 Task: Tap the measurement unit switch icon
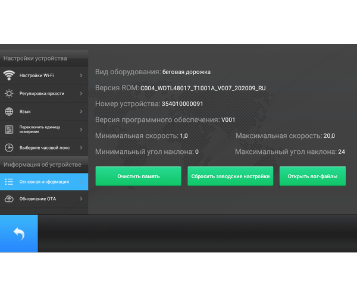click(x=9, y=129)
